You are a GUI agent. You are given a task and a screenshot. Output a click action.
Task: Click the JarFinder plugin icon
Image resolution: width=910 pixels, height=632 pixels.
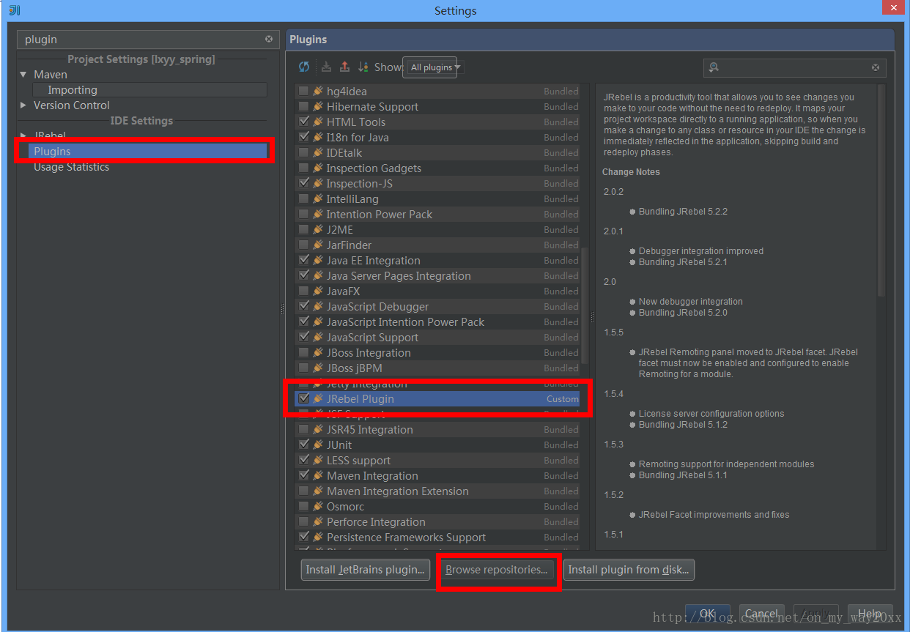pos(318,245)
